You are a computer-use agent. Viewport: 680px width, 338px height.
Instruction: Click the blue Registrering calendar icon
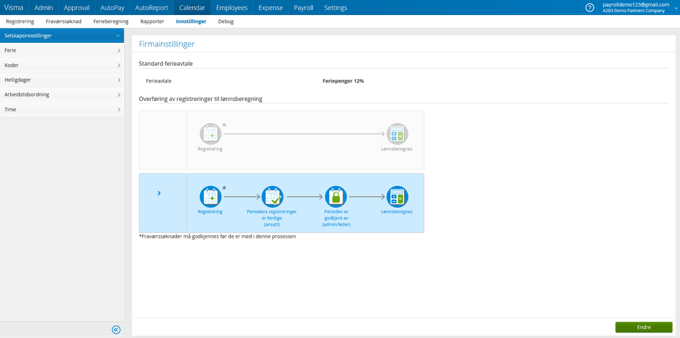pyautogui.click(x=211, y=197)
